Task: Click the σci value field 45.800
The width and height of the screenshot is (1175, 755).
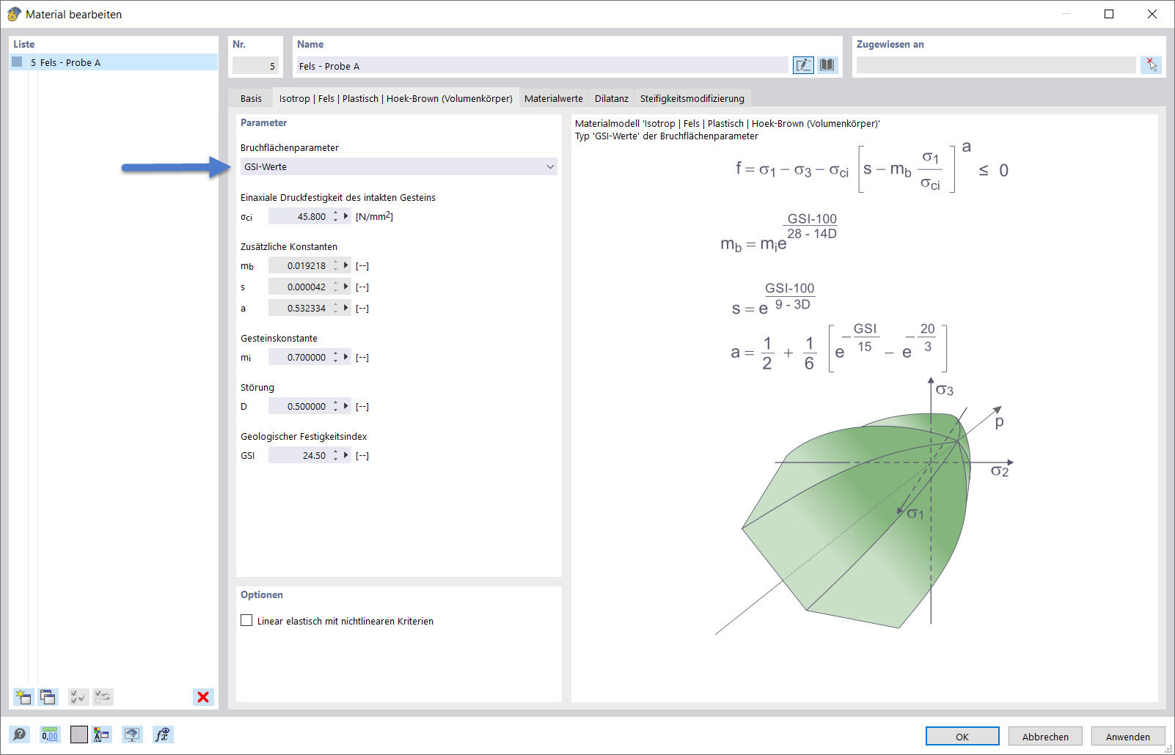Action: (299, 216)
